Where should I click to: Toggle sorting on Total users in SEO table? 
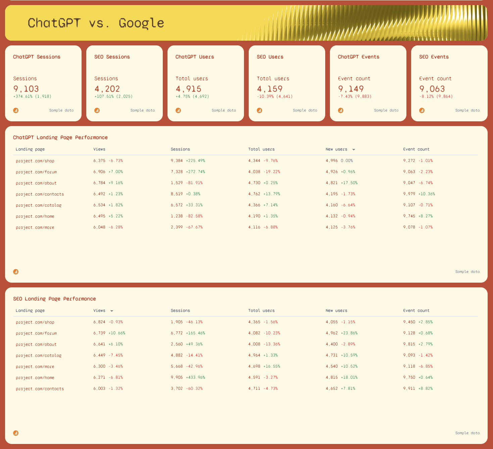point(261,311)
